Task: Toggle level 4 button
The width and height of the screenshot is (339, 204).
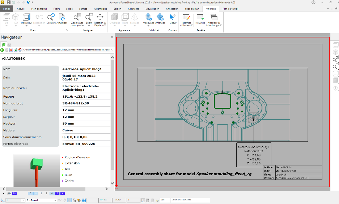Action: [52, 194]
